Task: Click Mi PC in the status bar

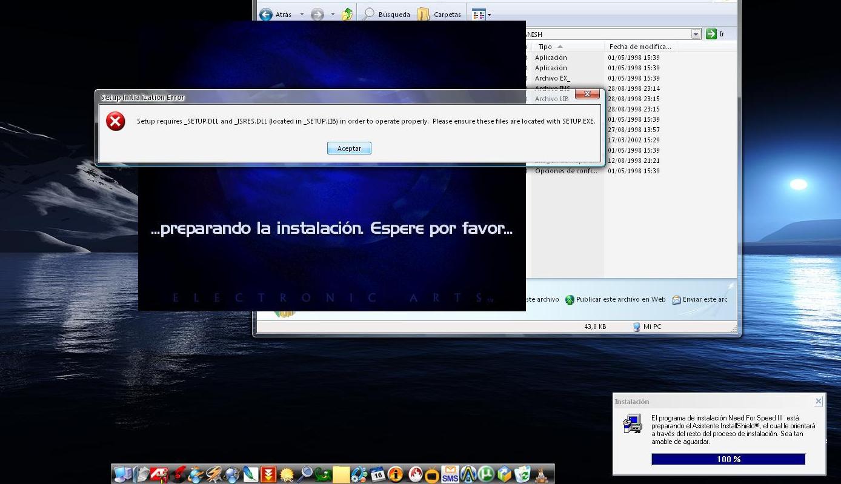Action: point(647,327)
